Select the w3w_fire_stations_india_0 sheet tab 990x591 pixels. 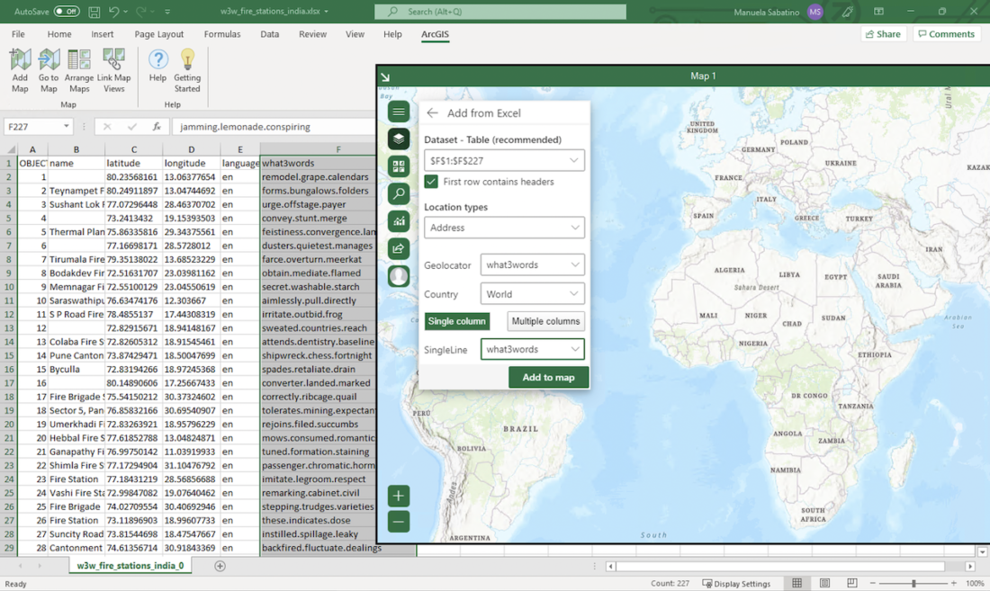(130, 566)
